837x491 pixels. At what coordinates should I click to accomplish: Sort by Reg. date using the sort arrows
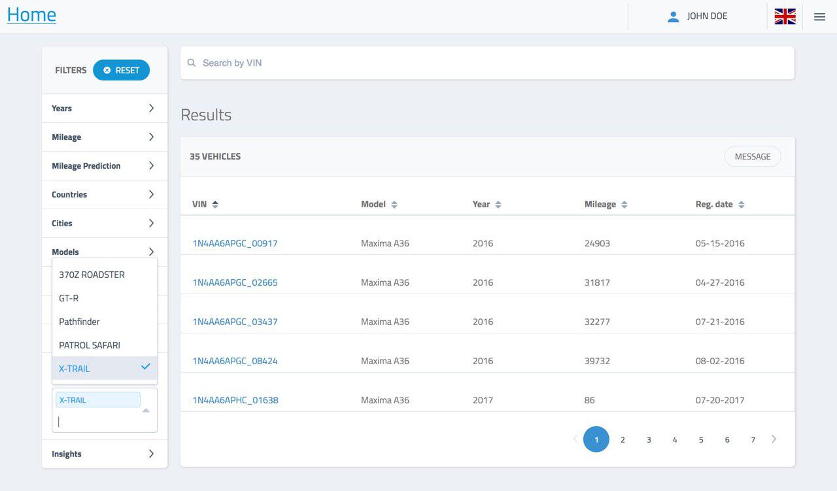[741, 205]
